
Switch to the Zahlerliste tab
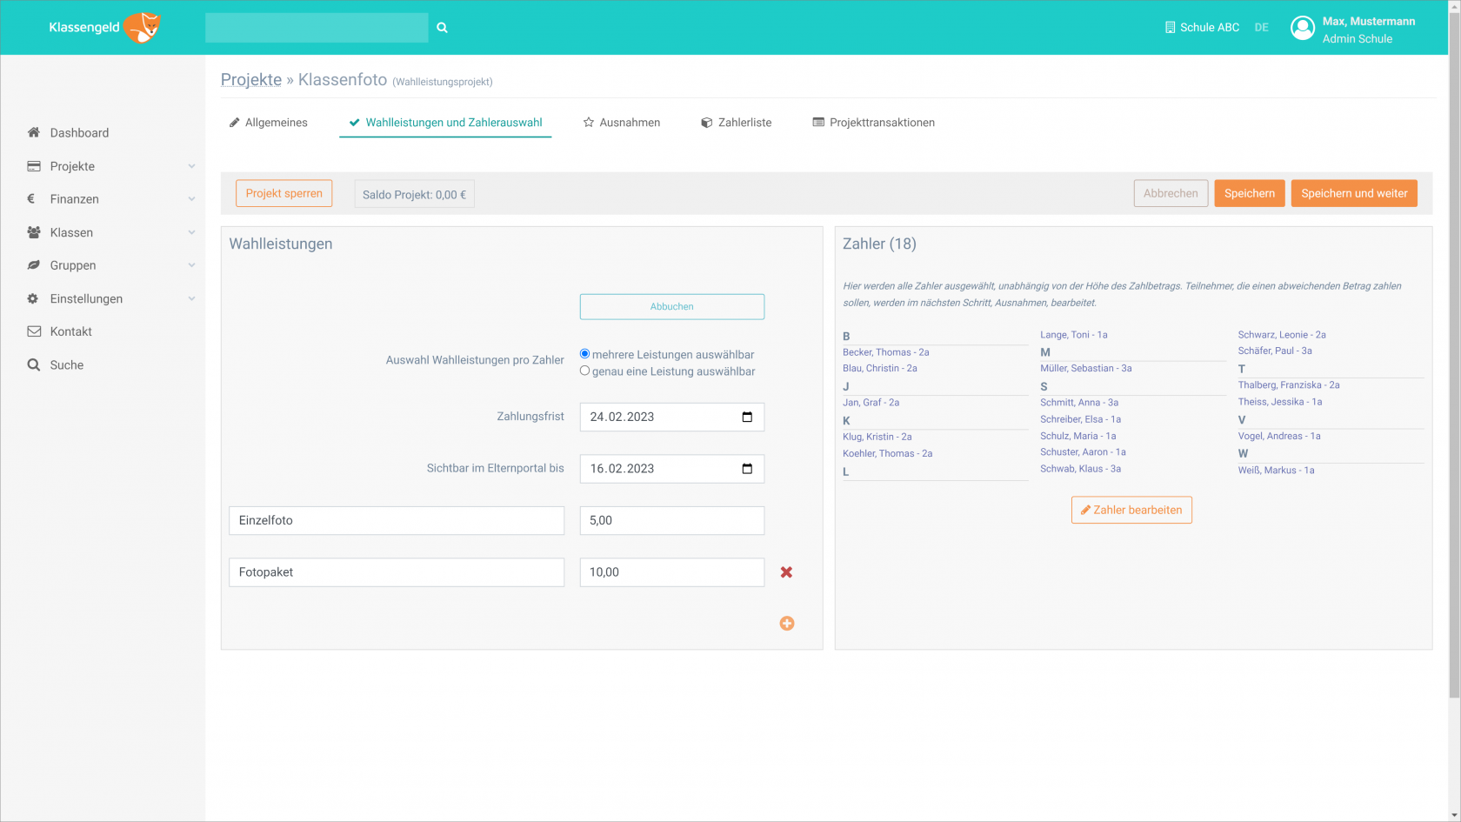coord(736,123)
